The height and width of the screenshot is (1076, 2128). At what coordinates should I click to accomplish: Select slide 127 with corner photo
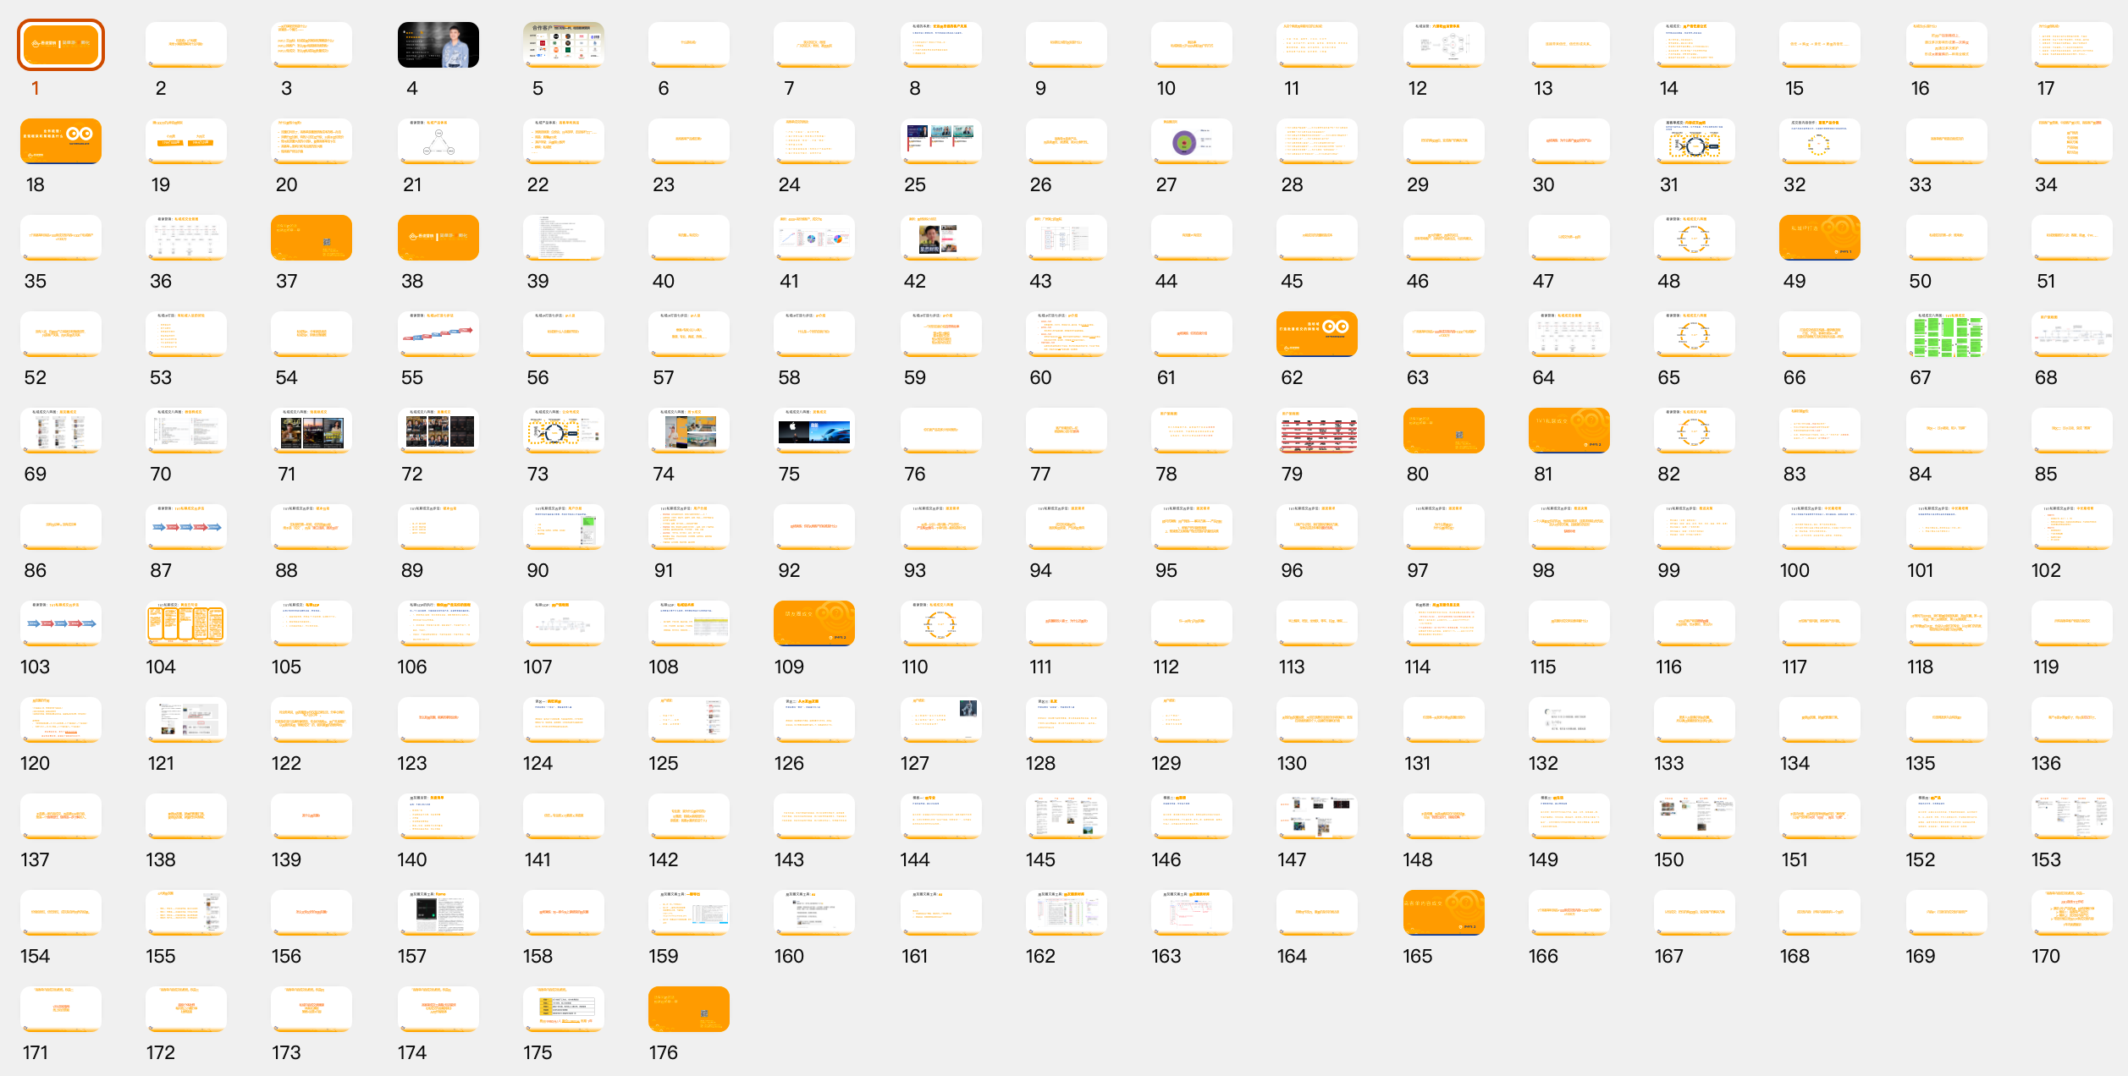pyautogui.click(x=940, y=719)
